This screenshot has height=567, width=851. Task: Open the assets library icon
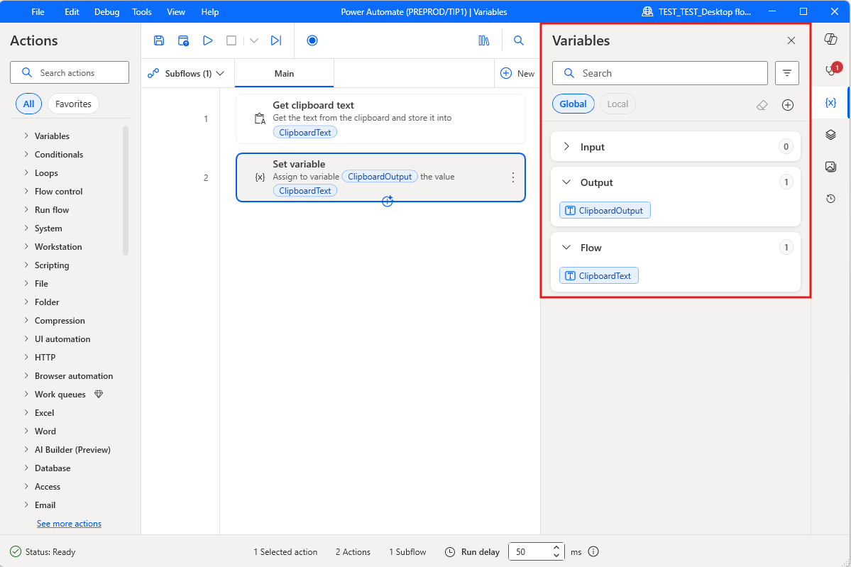pyautogui.click(x=483, y=40)
